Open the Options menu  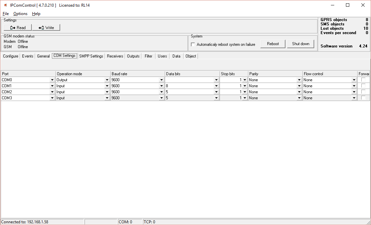20,14
